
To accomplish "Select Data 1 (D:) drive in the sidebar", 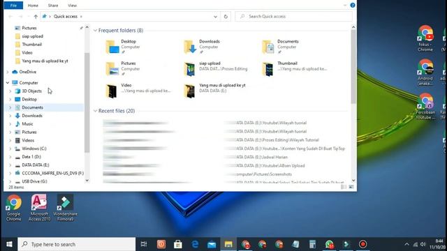I will tap(31, 157).
